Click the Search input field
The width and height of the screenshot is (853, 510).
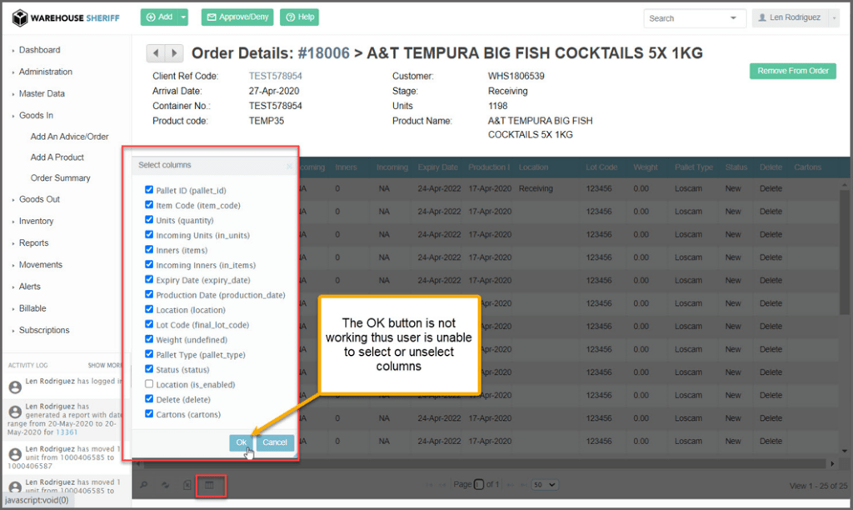(x=687, y=18)
